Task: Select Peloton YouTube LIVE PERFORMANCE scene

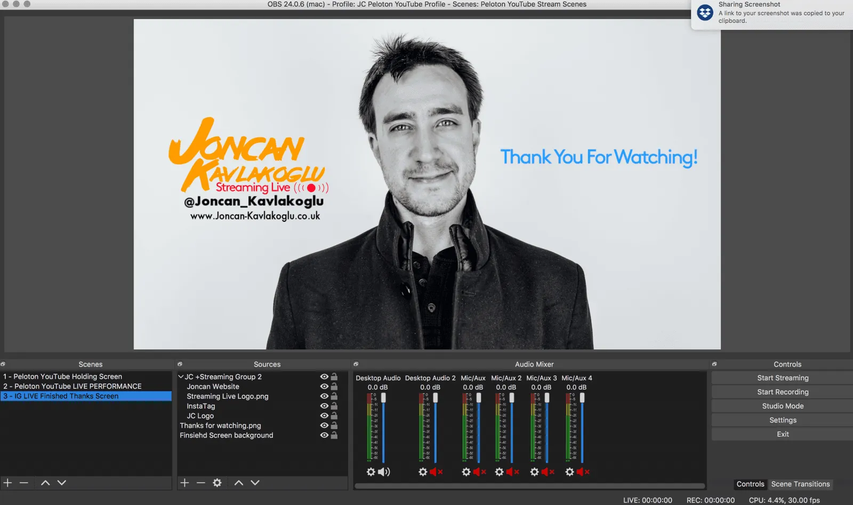Action: [x=86, y=386]
